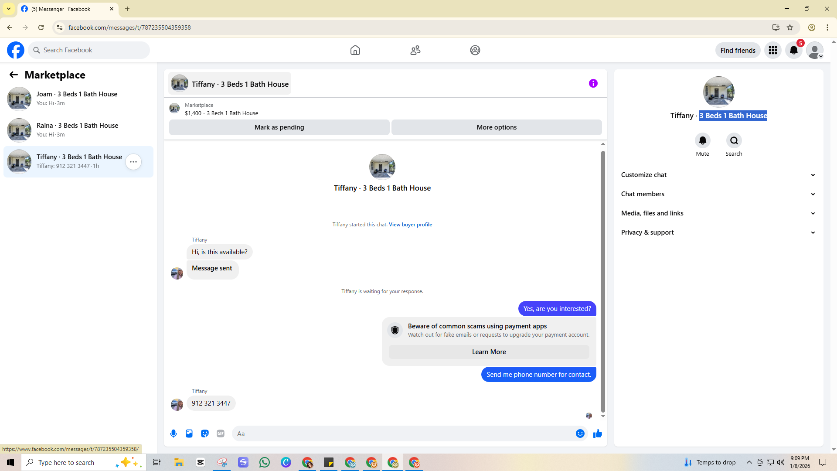Click the Mark as pending button
The image size is (837, 471).
tap(279, 127)
